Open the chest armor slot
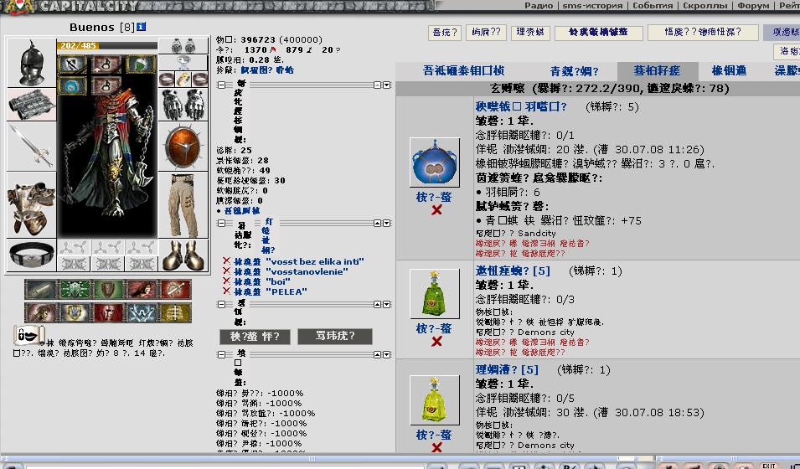 pos(31,204)
